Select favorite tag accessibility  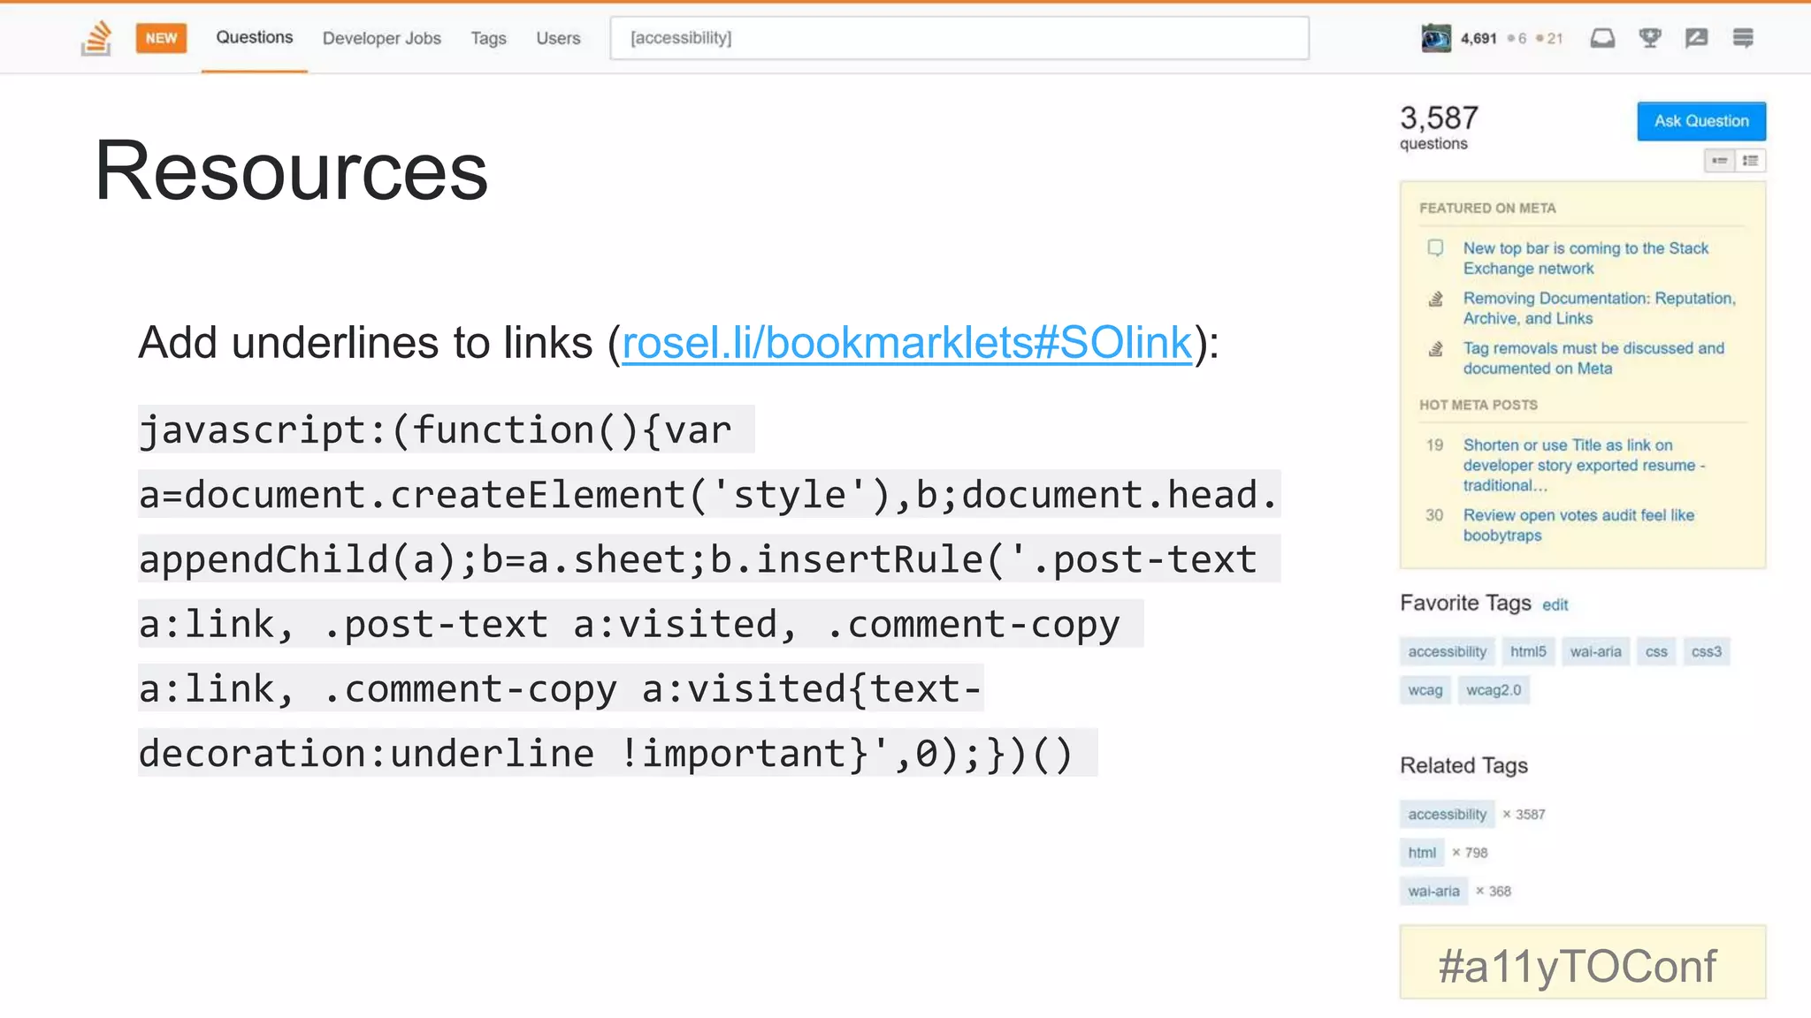coord(1448,652)
